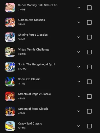This screenshot has height=133, width=100.
Task: Tap the Virtua Tennis Challenge icon
Action: (x=10, y=52)
